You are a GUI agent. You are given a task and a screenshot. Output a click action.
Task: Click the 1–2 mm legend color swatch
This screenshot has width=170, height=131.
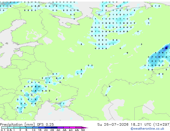pos(17,128)
